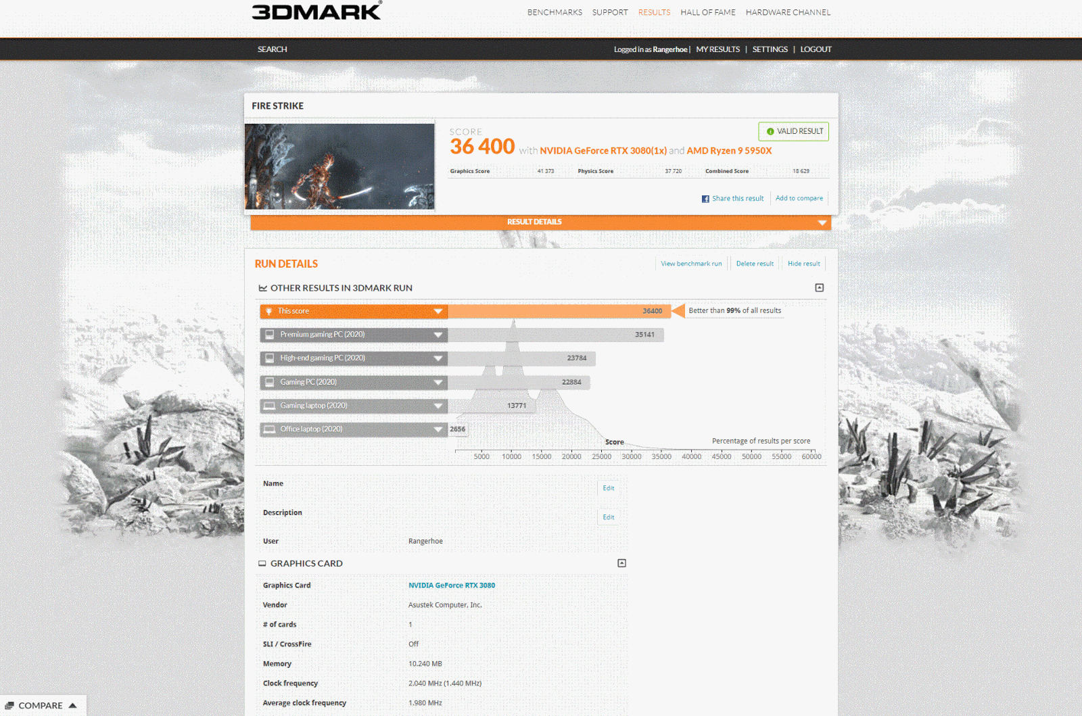Open the Hall of Fame page
The width and height of the screenshot is (1082, 716).
[x=708, y=12]
